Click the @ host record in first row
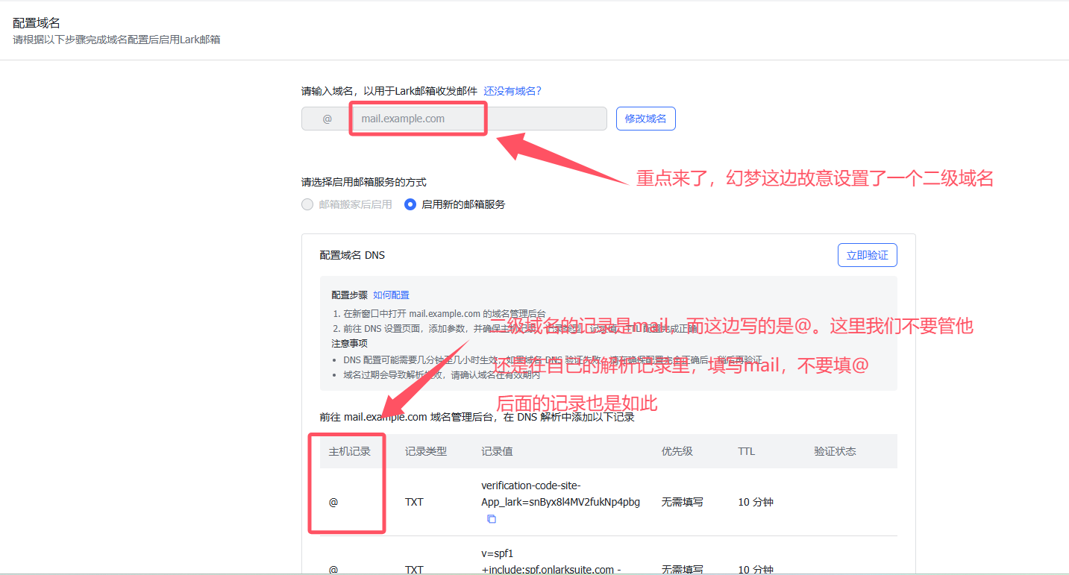The image size is (1069, 575). click(333, 502)
